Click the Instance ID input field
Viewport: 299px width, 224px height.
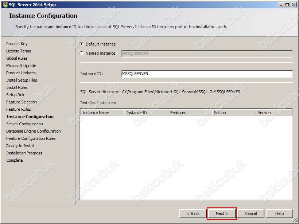click(207, 74)
